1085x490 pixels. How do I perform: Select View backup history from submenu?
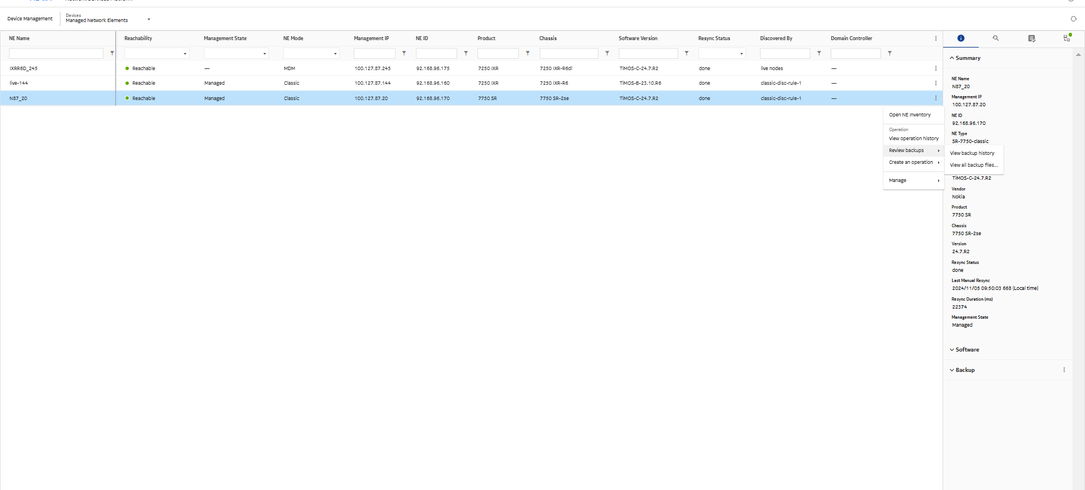972,153
